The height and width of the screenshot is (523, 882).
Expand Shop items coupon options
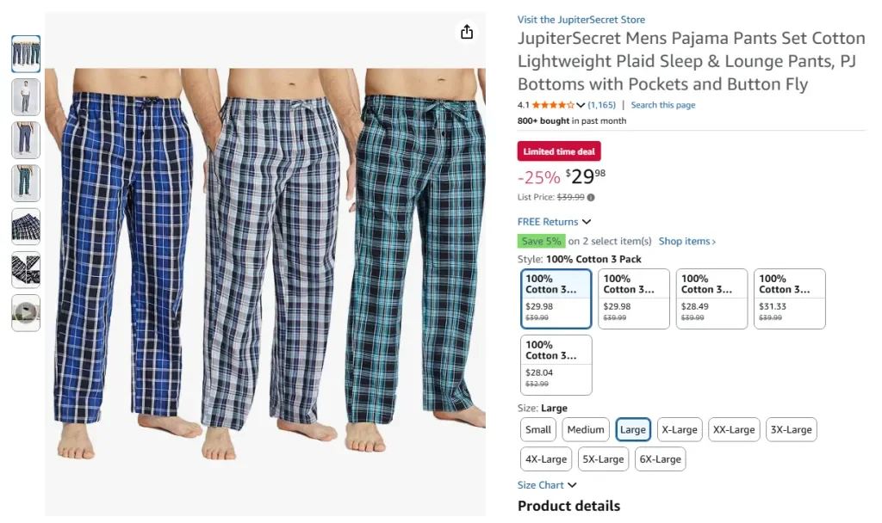(x=684, y=241)
